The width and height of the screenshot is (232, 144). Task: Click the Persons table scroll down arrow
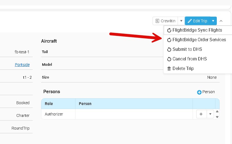pyautogui.click(x=217, y=117)
